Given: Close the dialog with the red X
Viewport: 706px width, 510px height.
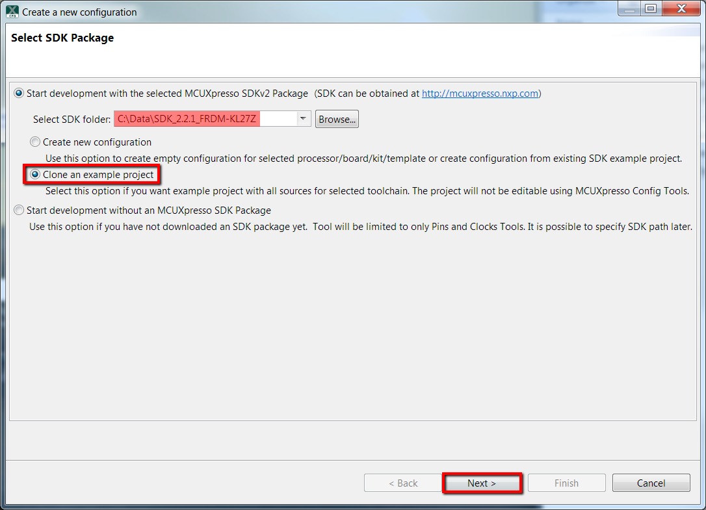Looking at the screenshot, I should coord(681,9).
